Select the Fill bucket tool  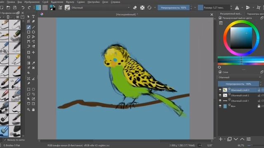pos(28,73)
